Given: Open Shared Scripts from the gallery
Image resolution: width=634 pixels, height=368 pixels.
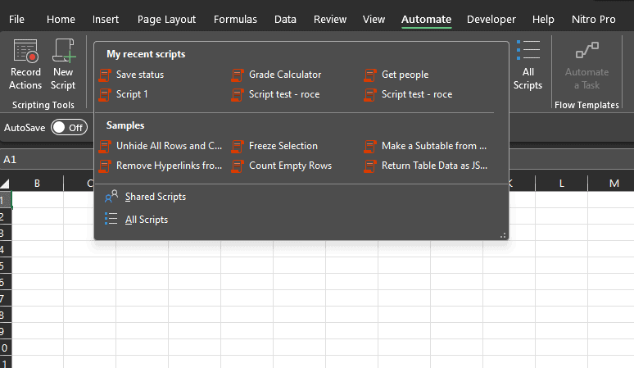Looking at the screenshot, I should [155, 197].
